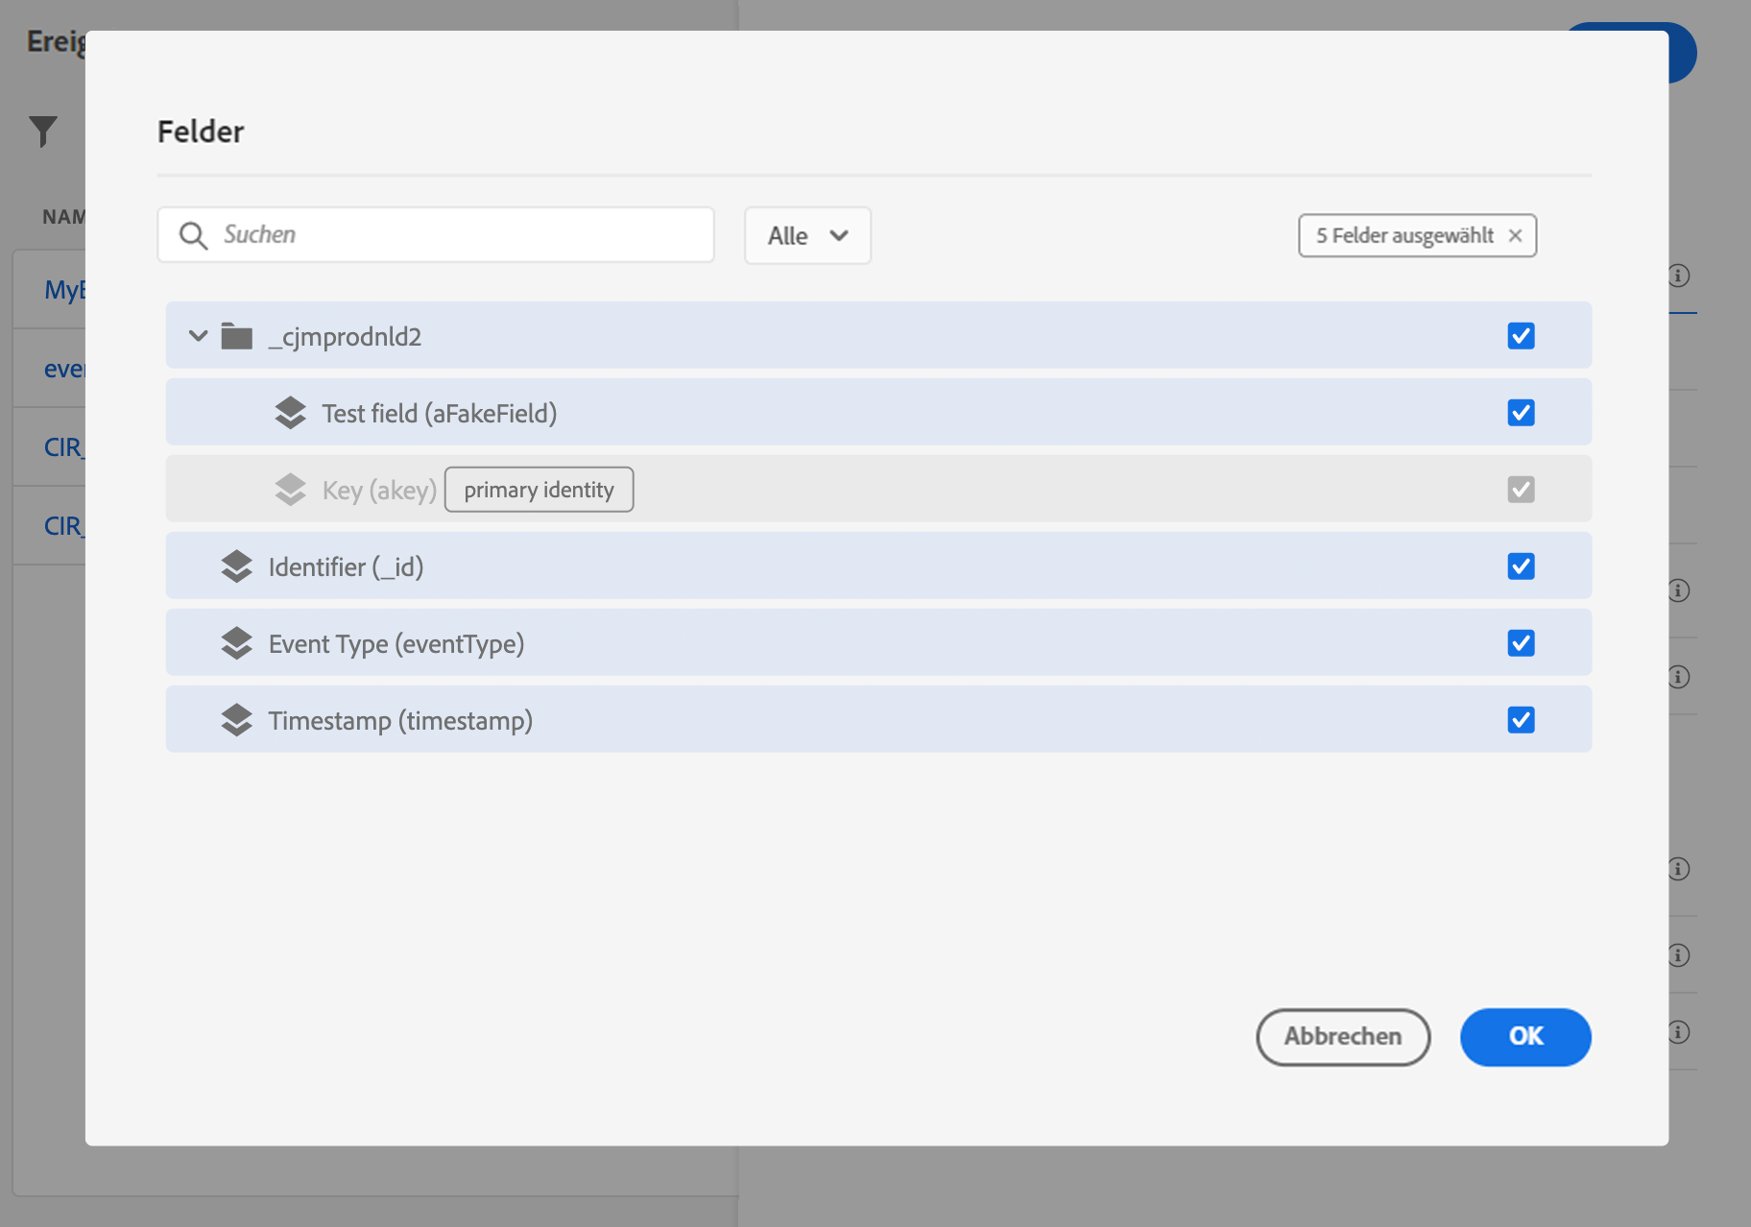Click the Event Type layers icon
Screen dimensions: 1751x1227
[236, 643]
